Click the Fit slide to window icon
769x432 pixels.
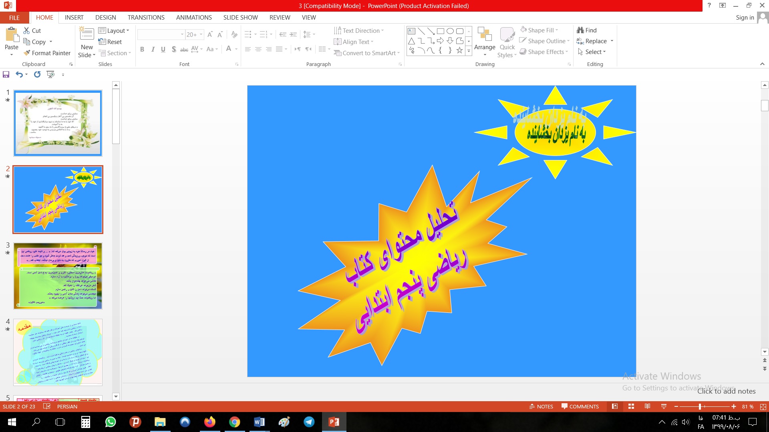tap(763, 406)
